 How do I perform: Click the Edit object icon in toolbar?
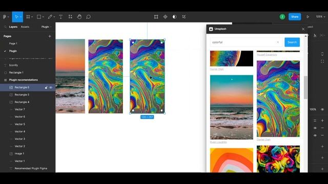pos(156,17)
